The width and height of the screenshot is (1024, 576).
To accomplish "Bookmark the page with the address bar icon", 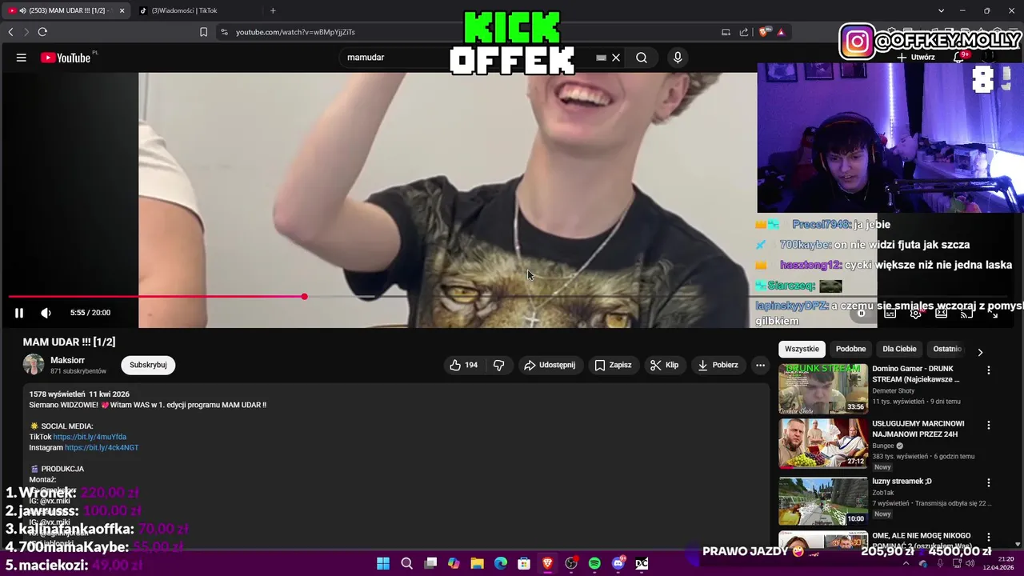I will click(x=203, y=32).
